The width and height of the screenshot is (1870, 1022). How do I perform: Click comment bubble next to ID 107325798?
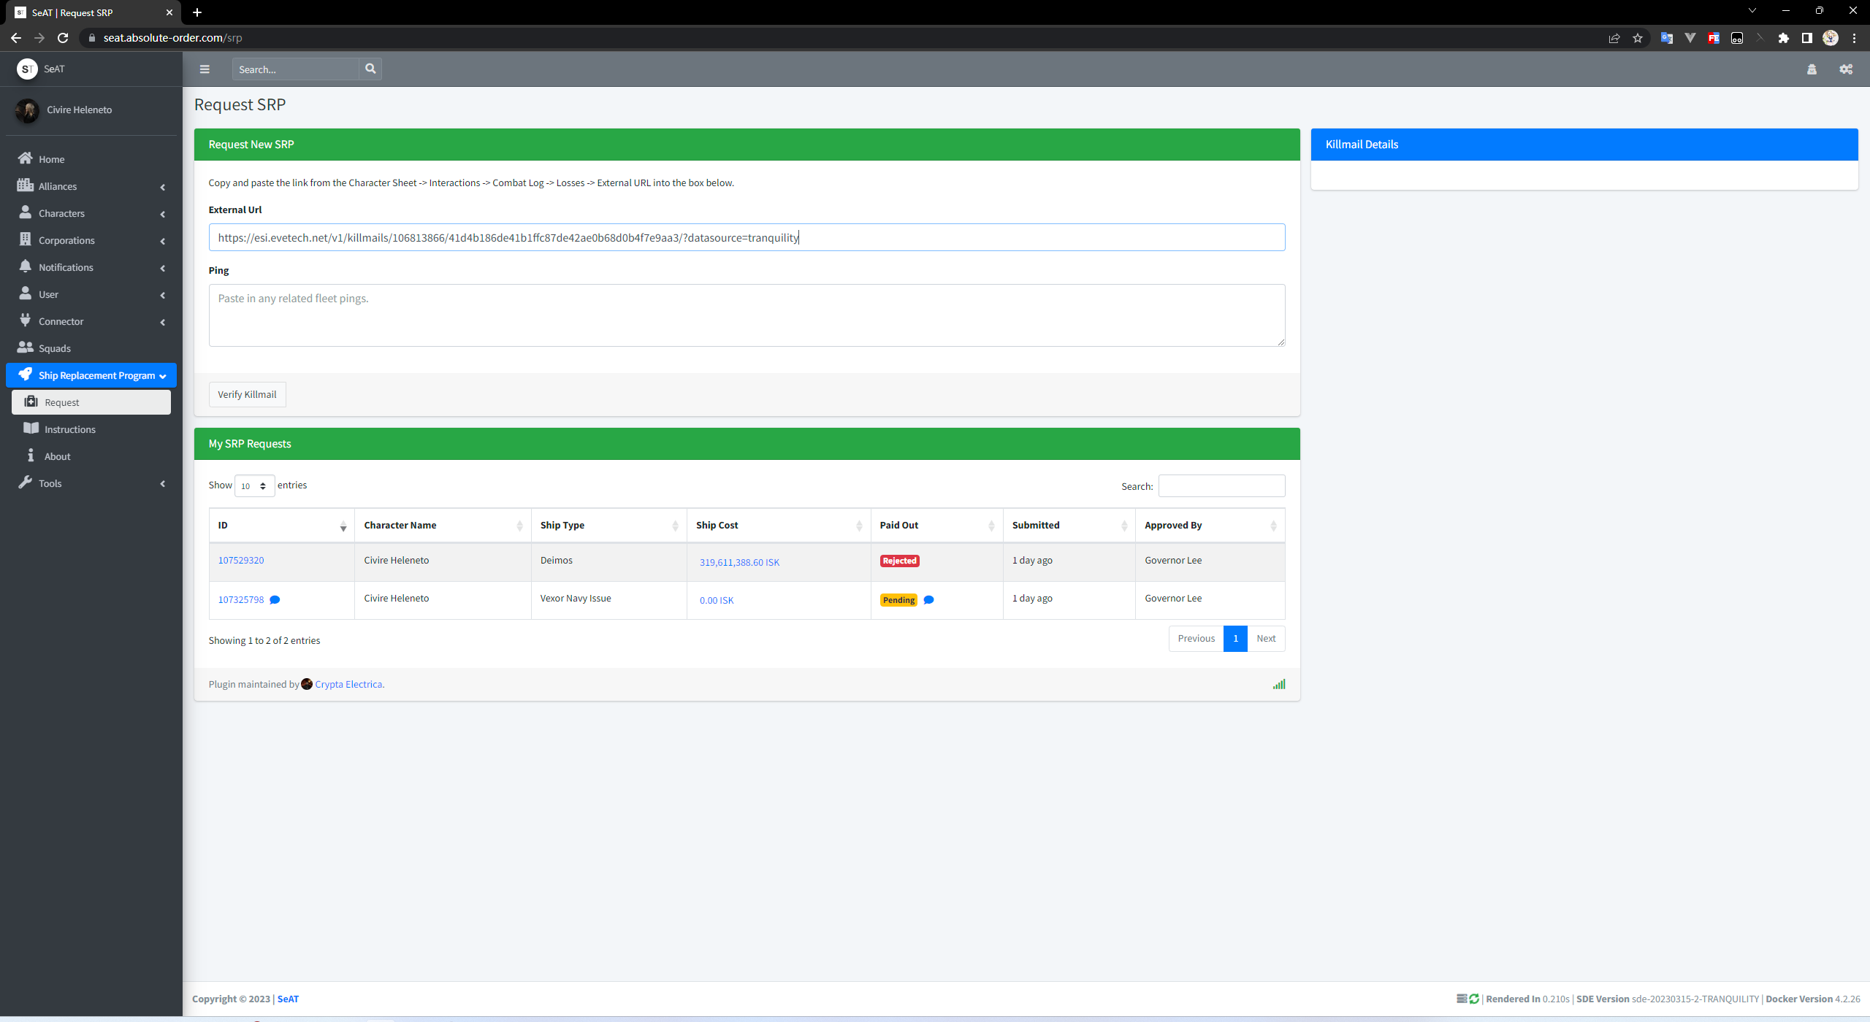[x=275, y=600]
